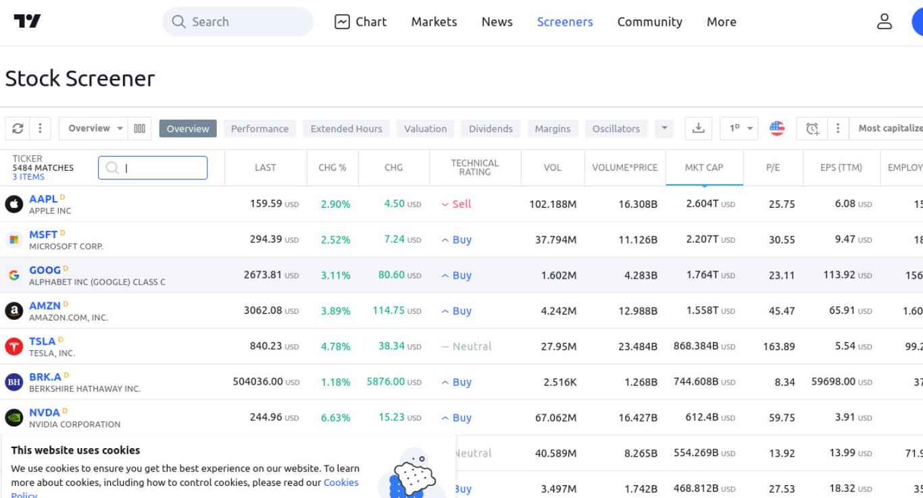Open the Screeners menu

click(565, 22)
